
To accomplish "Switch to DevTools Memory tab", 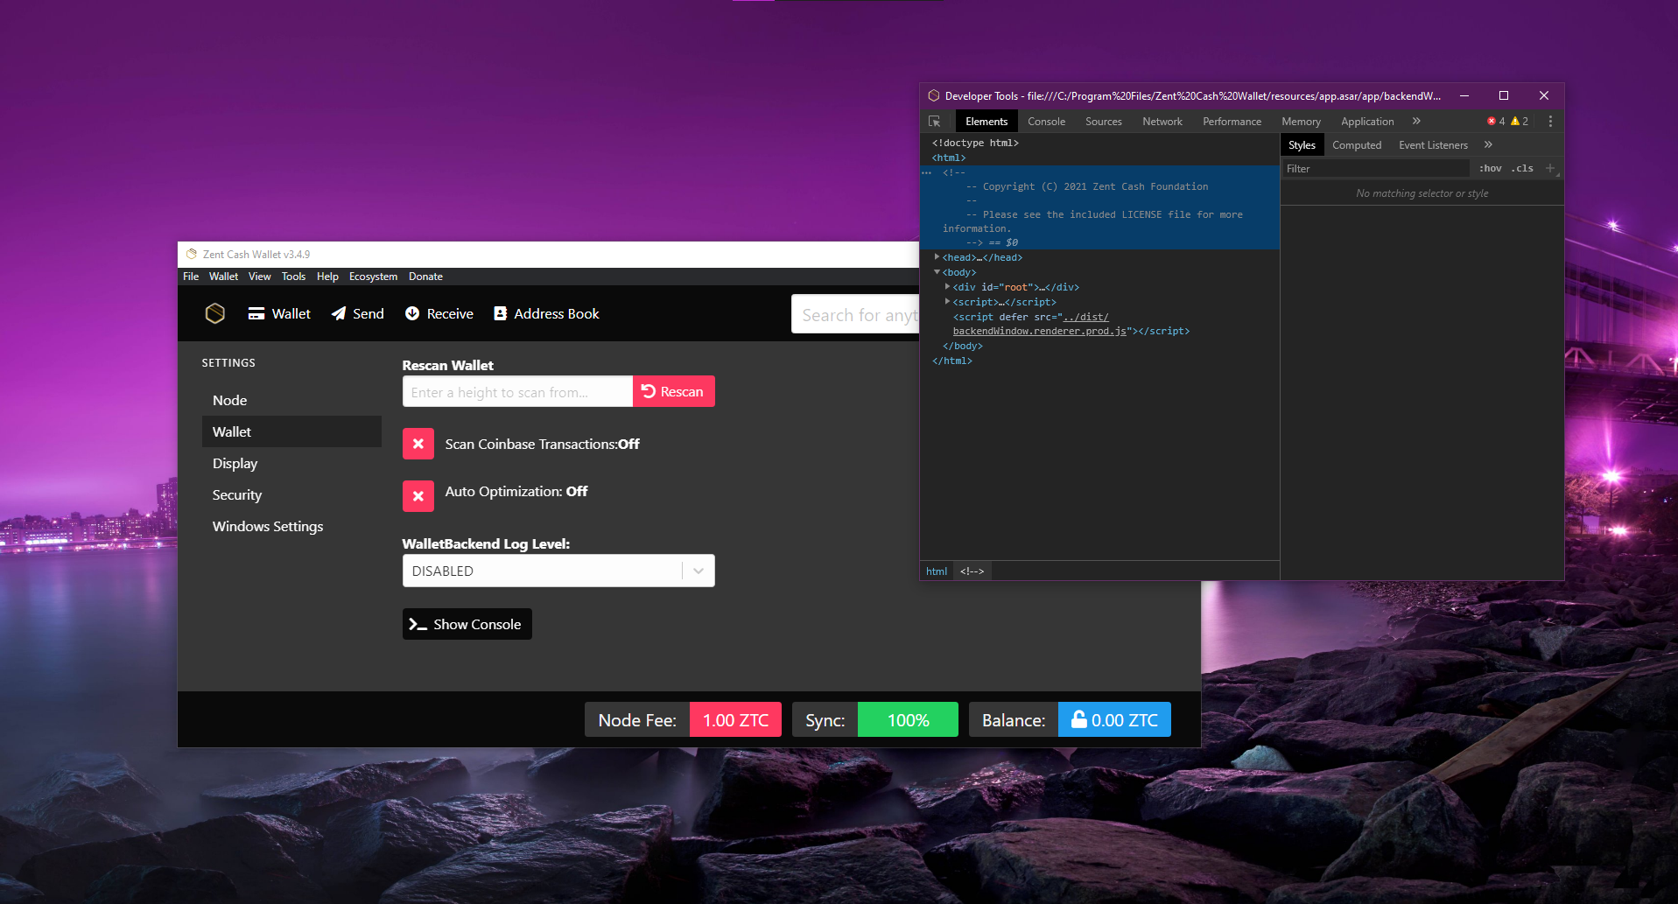I will 1301,122.
